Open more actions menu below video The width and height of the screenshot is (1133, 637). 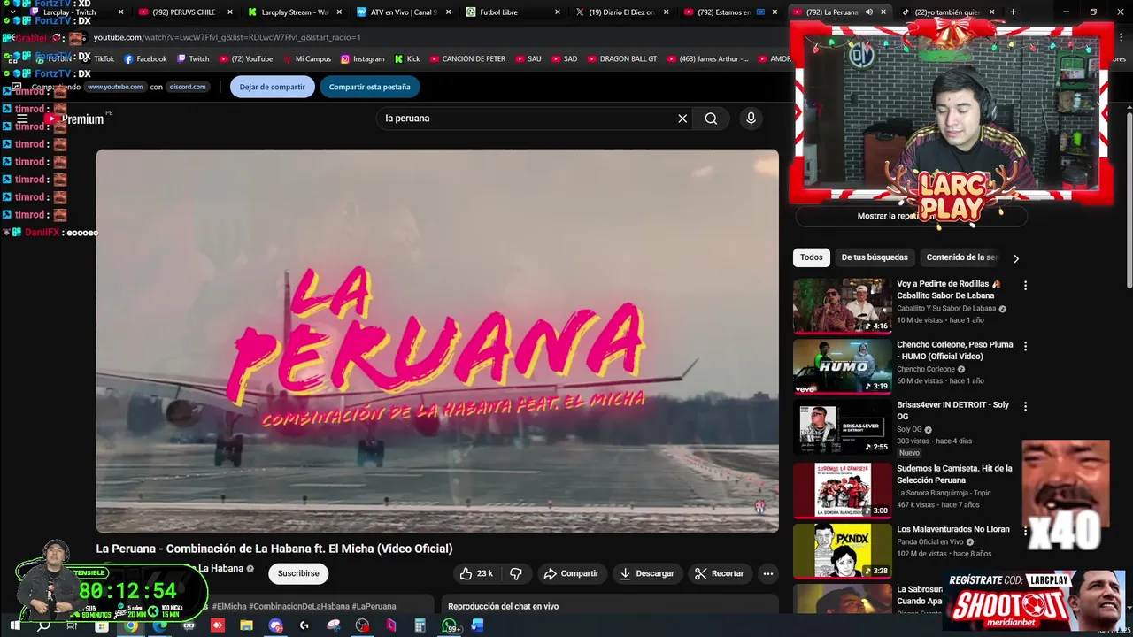(768, 573)
